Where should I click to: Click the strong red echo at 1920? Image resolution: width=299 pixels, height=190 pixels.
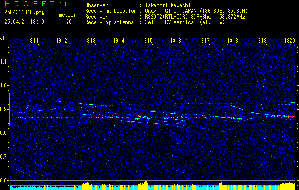point(288,116)
